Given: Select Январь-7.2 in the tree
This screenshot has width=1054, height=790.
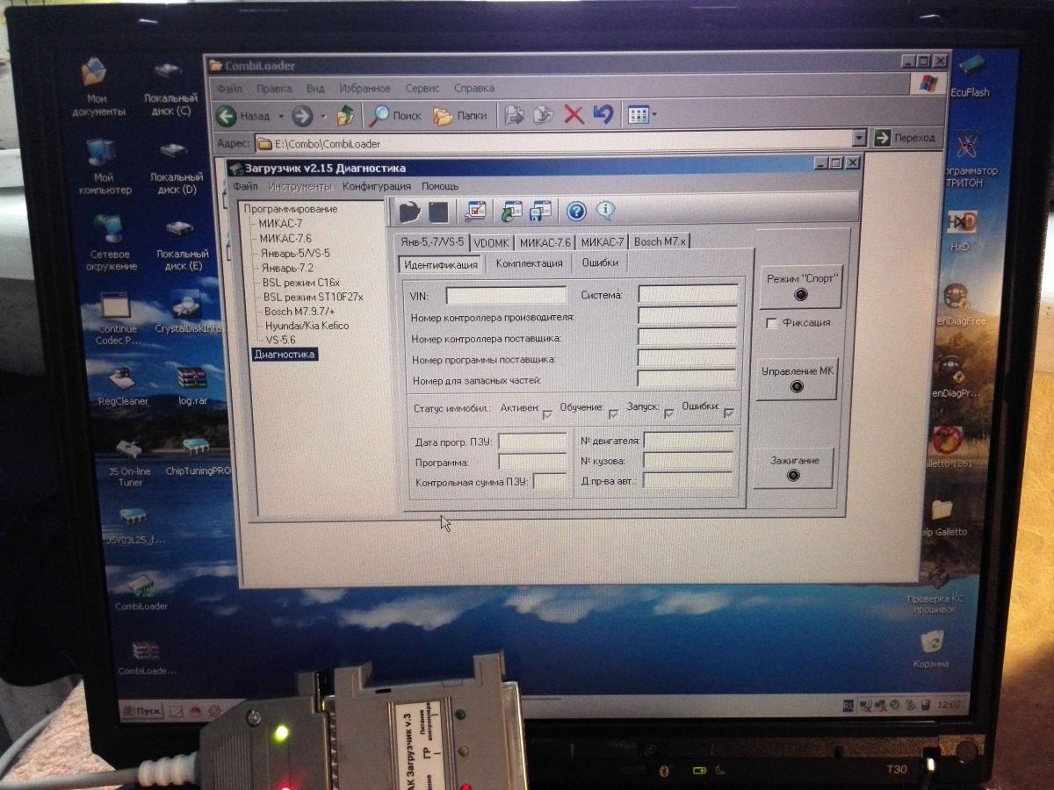Looking at the screenshot, I should 286,268.
